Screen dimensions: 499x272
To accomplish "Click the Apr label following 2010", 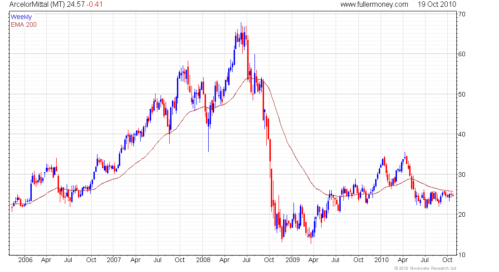I will click(x=402, y=260).
